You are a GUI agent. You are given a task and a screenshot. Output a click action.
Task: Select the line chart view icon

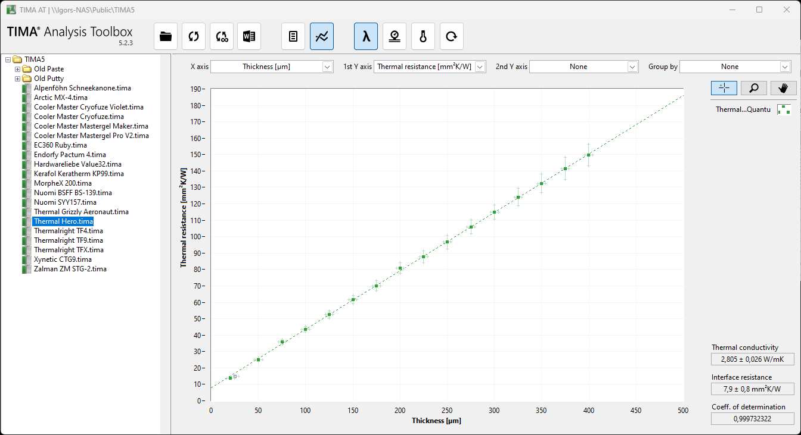[322, 36]
